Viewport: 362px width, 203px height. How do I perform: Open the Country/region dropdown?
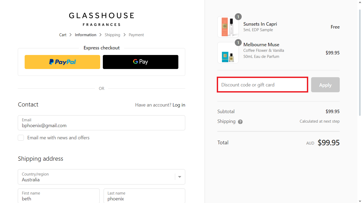tap(180, 177)
